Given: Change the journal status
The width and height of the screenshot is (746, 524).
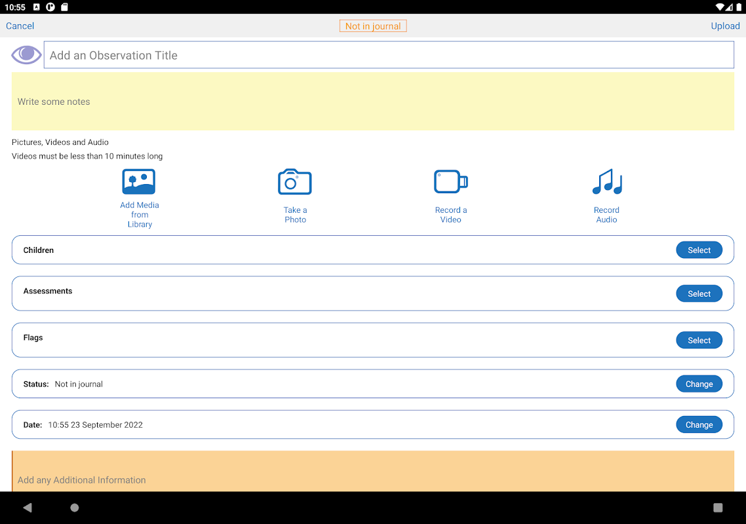Looking at the screenshot, I should point(699,384).
